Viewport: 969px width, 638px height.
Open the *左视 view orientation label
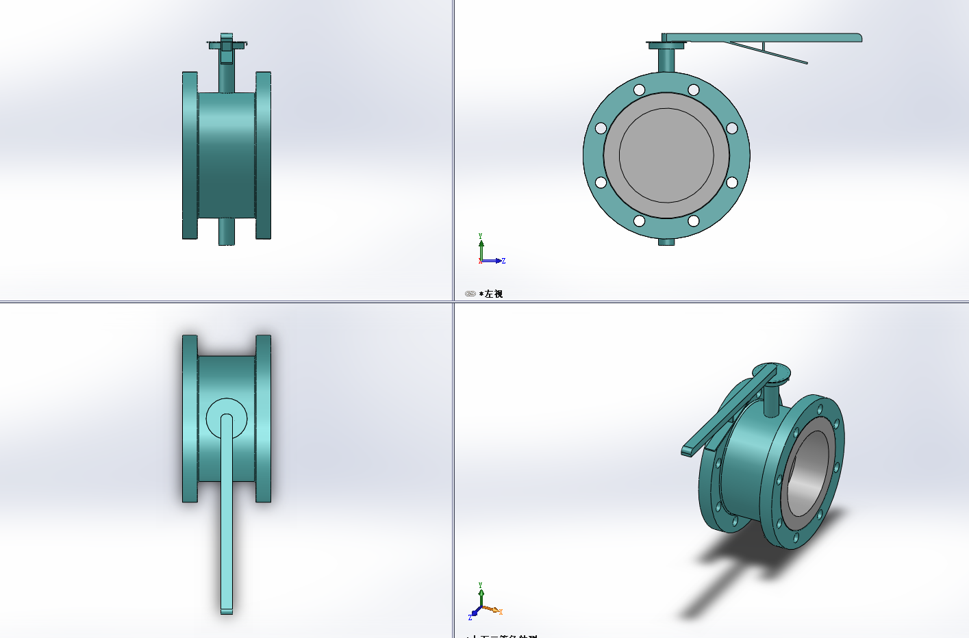click(x=491, y=294)
